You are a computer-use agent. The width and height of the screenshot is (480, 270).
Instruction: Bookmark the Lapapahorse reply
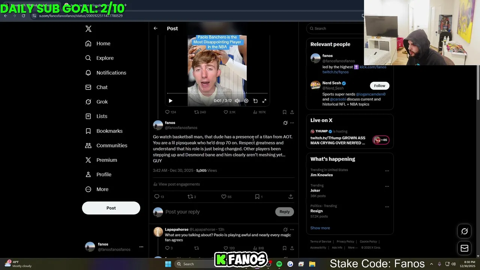(285, 248)
